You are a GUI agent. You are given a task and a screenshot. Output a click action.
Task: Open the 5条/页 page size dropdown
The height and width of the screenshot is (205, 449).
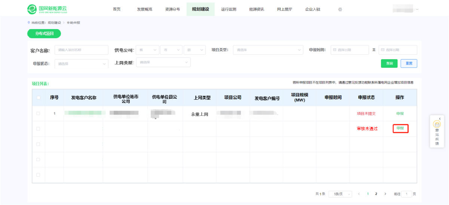(x=340, y=194)
